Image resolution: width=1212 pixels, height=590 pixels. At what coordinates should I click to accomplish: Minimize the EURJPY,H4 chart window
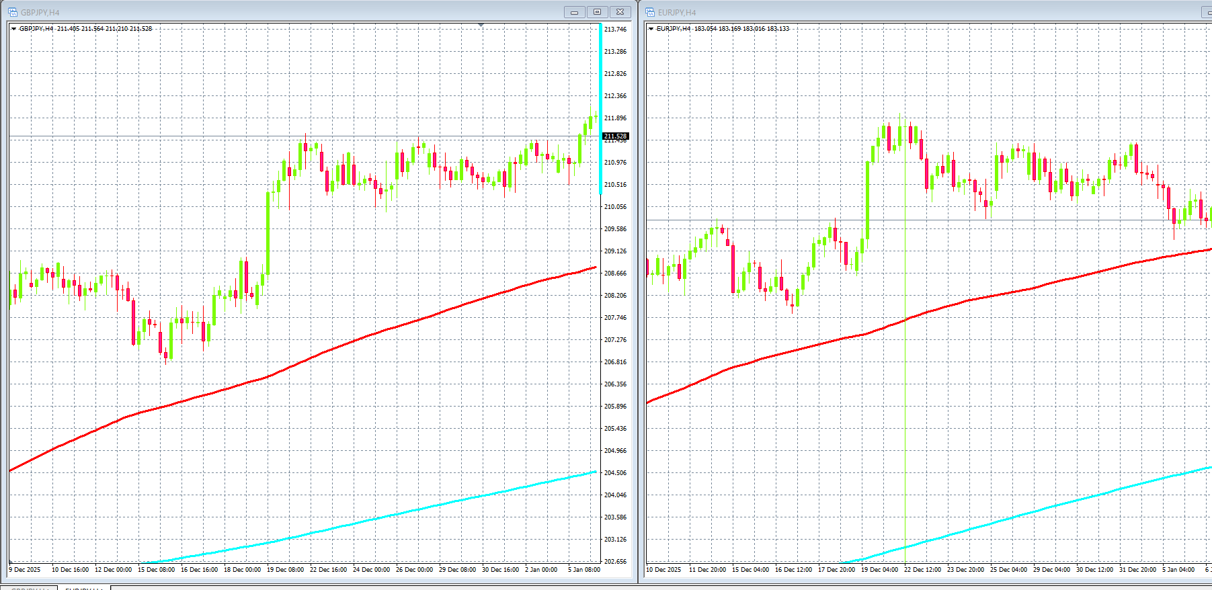click(x=1207, y=12)
